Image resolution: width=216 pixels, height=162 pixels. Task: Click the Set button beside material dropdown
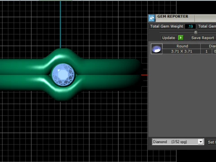click(x=211, y=142)
